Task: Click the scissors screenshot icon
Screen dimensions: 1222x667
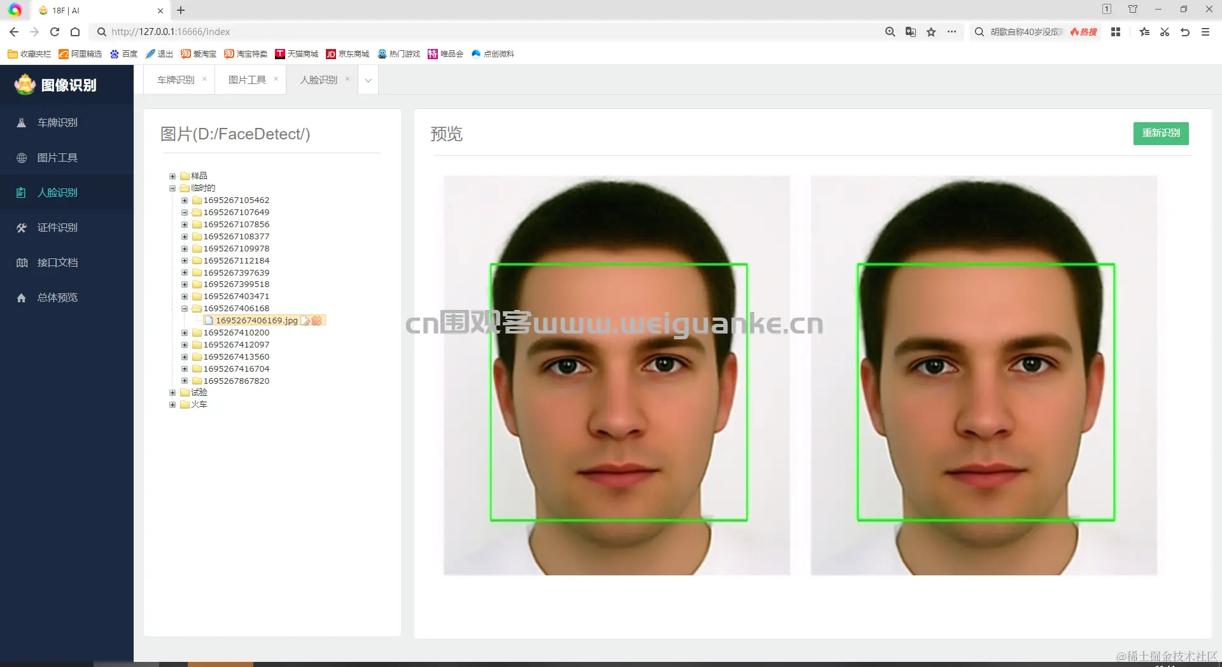Action: click(x=1165, y=32)
